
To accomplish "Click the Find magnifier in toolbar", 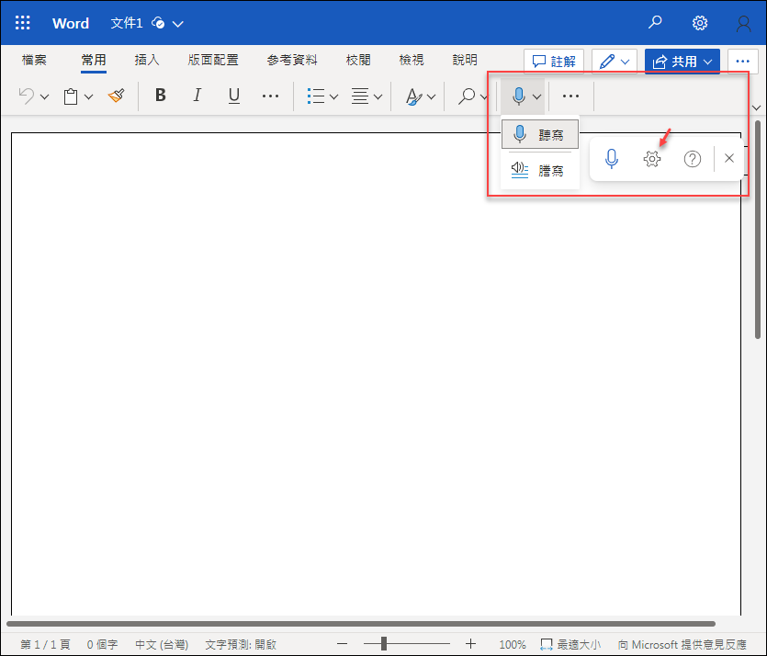I will [x=467, y=96].
